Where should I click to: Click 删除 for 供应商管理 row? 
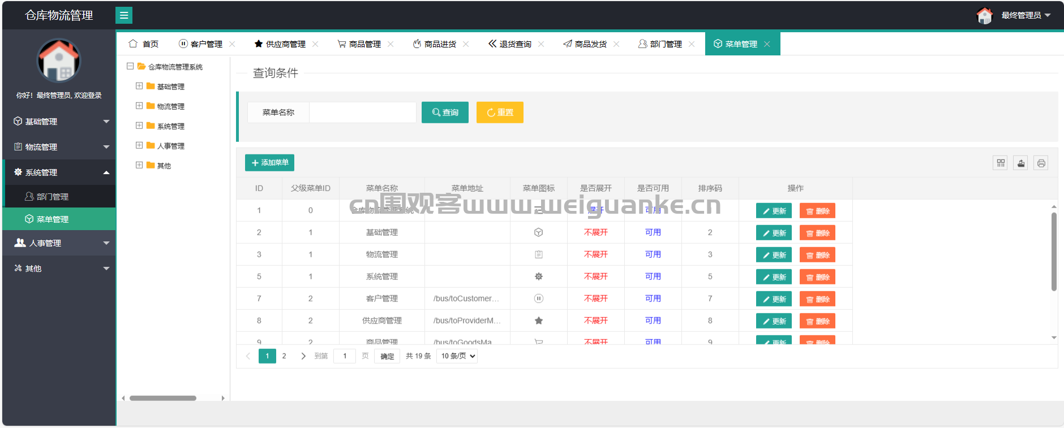click(817, 321)
